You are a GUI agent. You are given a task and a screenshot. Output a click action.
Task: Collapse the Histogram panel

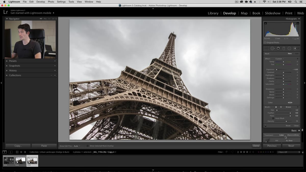[299, 19]
